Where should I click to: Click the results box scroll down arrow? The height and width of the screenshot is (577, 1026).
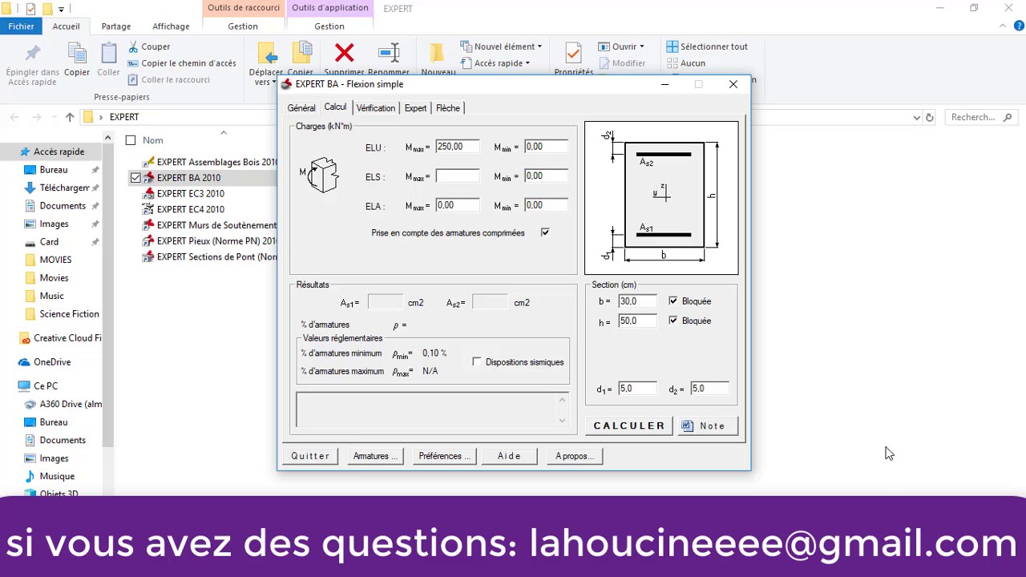[562, 420]
